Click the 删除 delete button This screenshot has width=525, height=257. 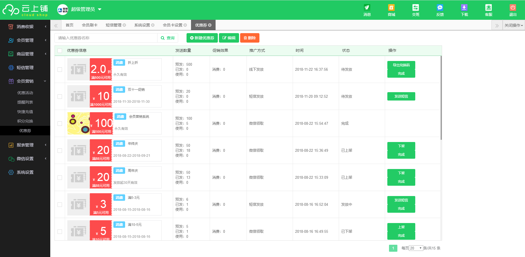250,38
